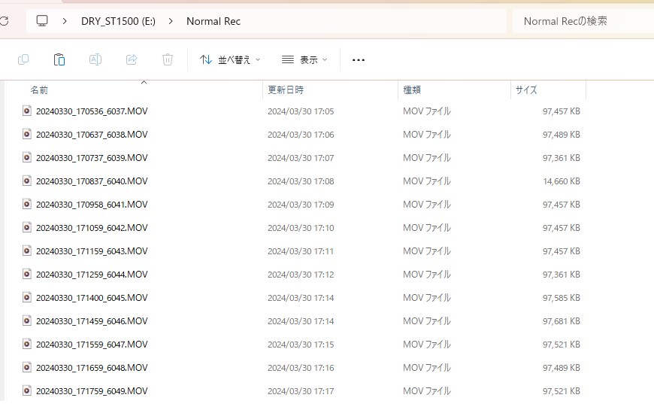Click the video icon of 20240330_171659_6048.MOV
This screenshot has width=654, height=413.
tap(27, 367)
